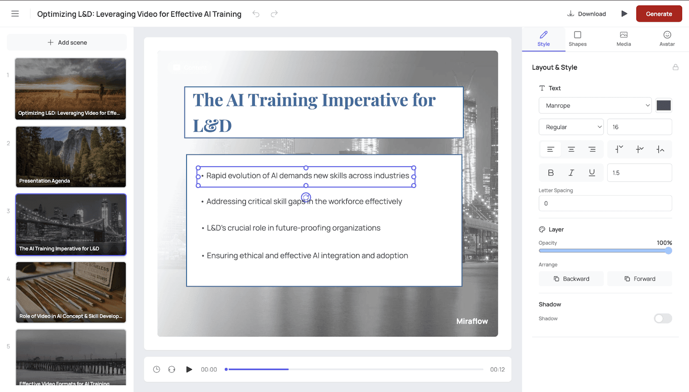Click the Add scene button
This screenshot has width=689, height=392.
[x=67, y=42]
